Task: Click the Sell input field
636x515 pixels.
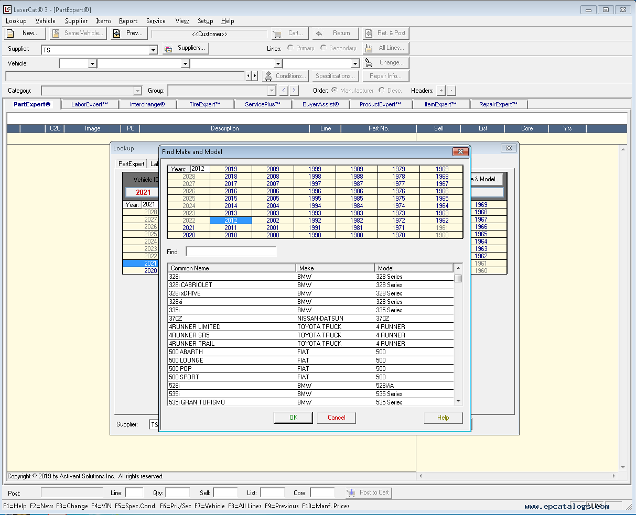Action: [225, 493]
